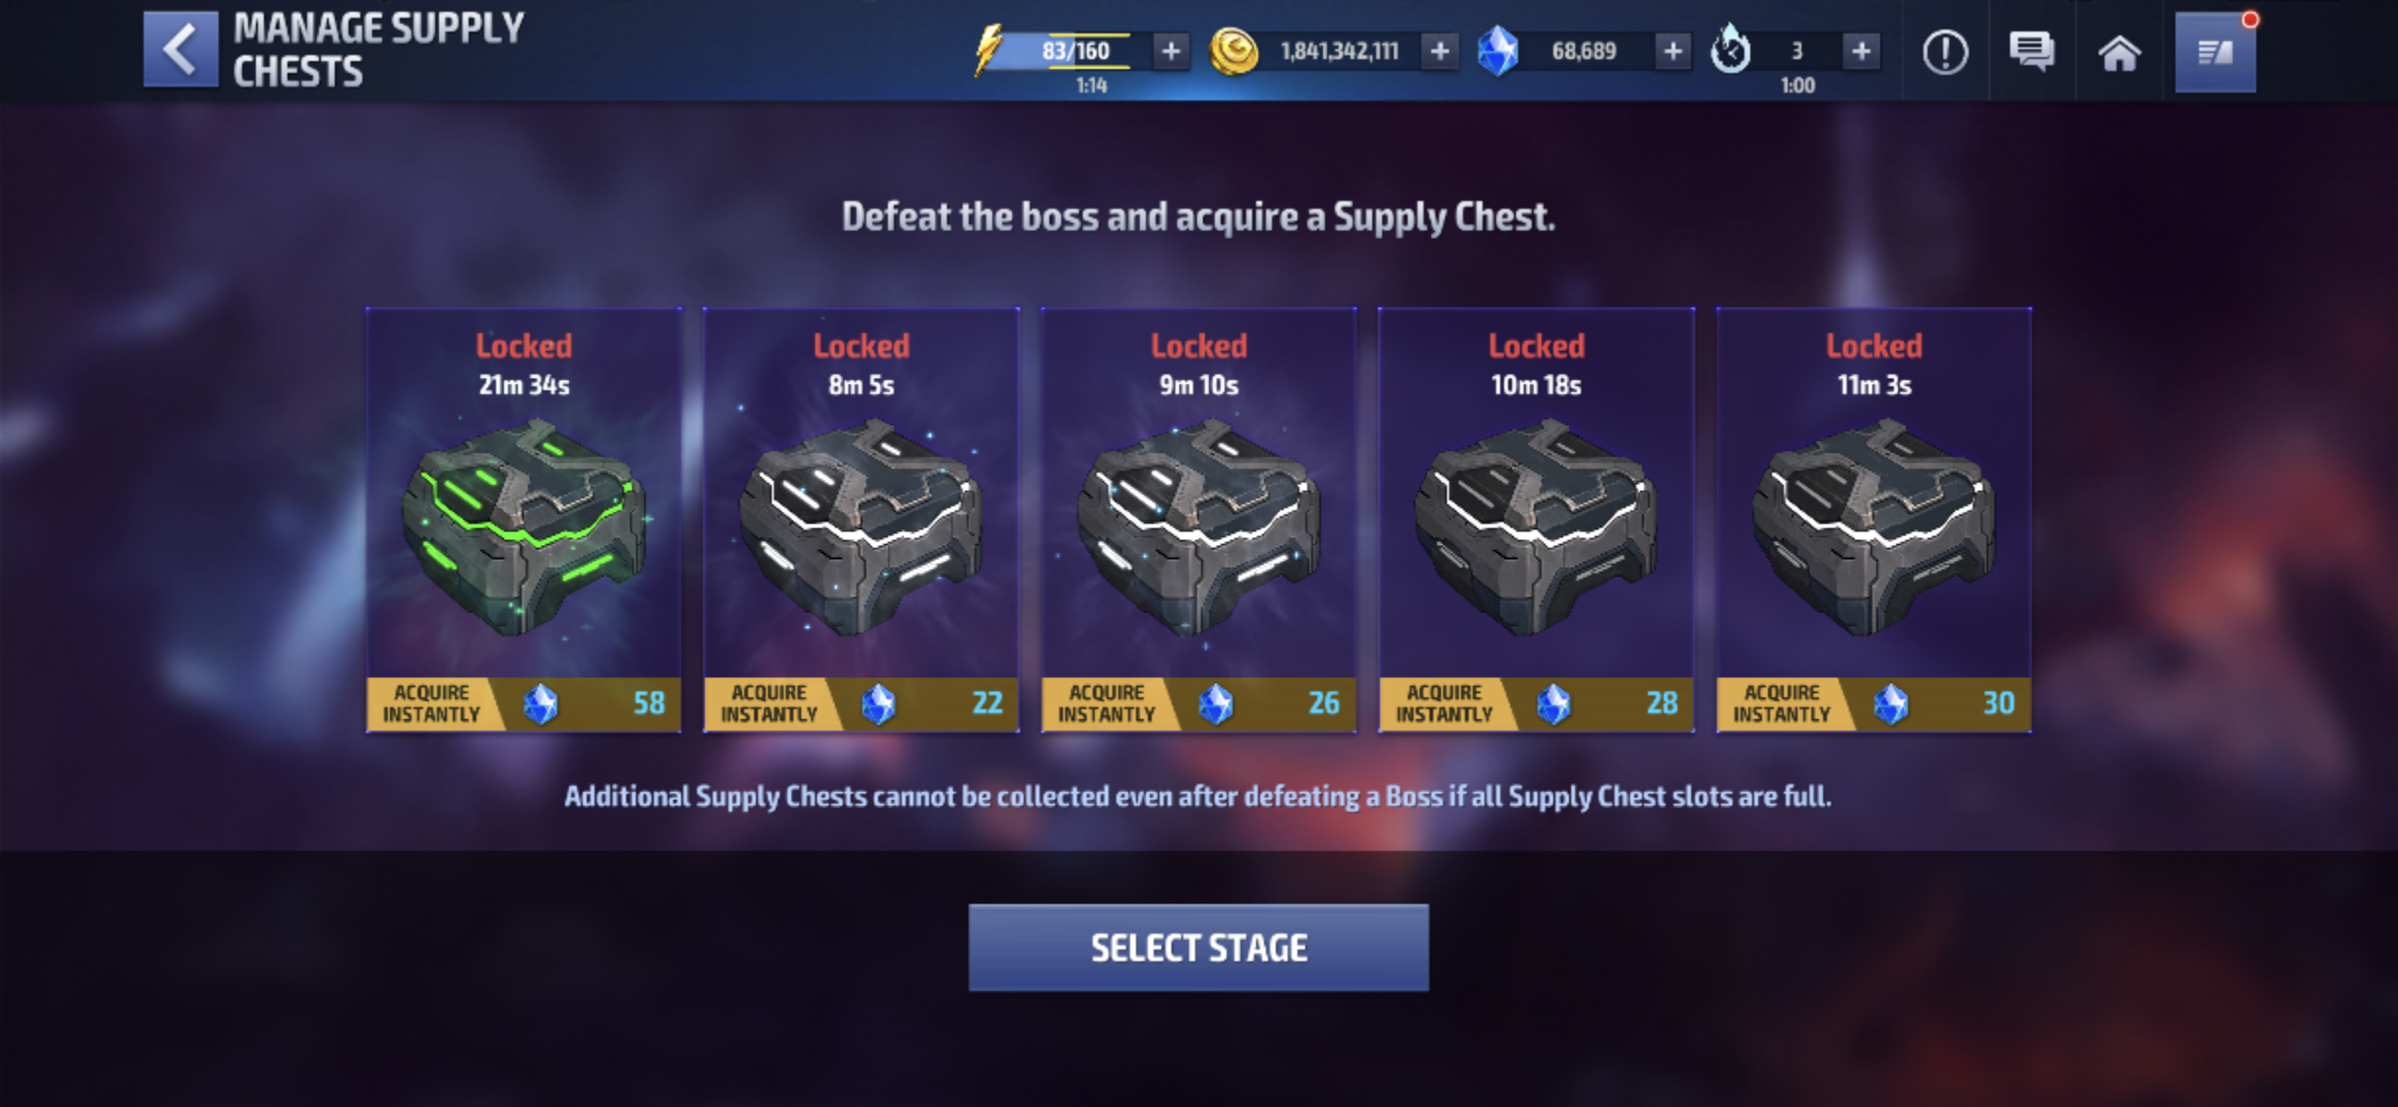Add crystals using plus beside 68,689

1672,51
